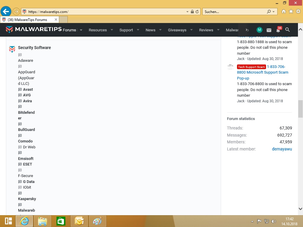The image size is (303, 227).
Task: Open the inbox envelope icon
Action: (269, 30)
